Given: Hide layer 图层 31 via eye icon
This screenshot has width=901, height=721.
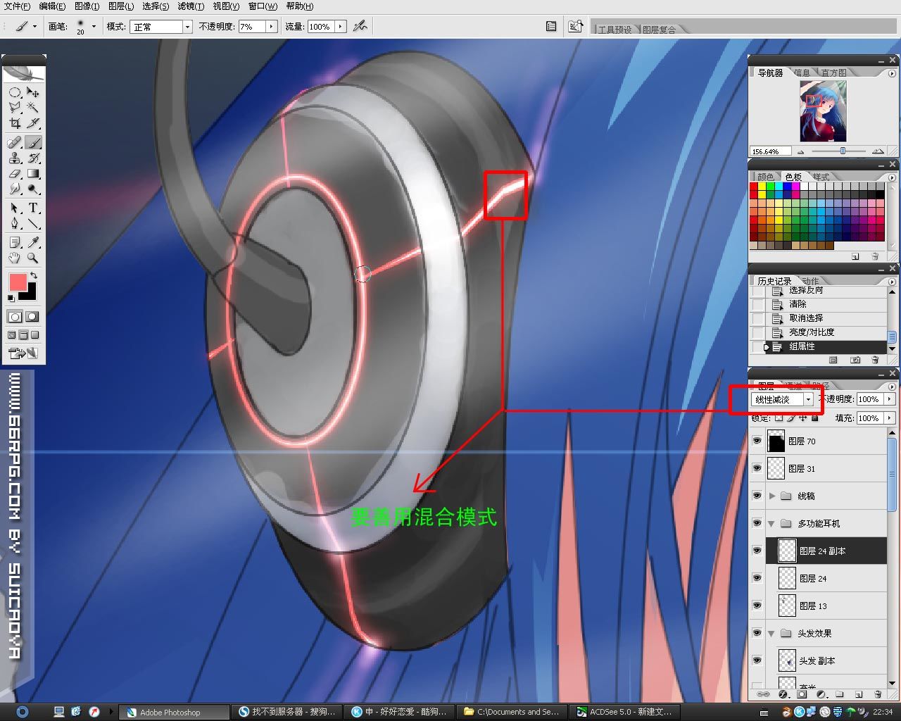Looking at the screenshot, I should [757, 468].
